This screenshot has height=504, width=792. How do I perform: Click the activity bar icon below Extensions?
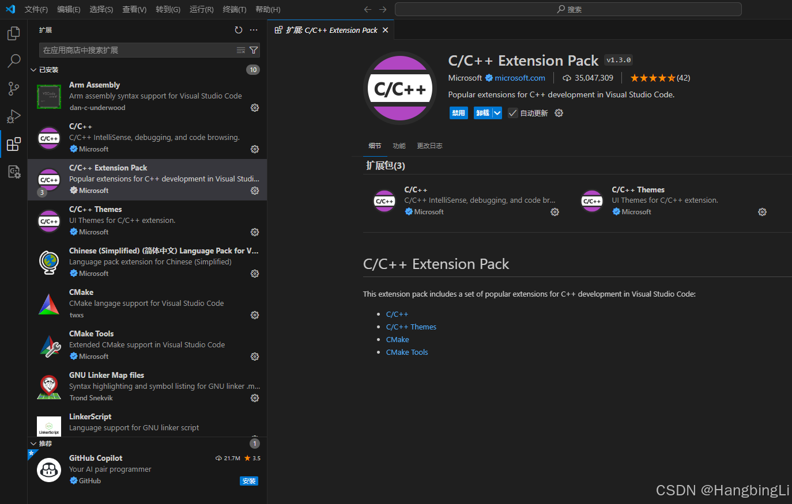click(14, 172)
